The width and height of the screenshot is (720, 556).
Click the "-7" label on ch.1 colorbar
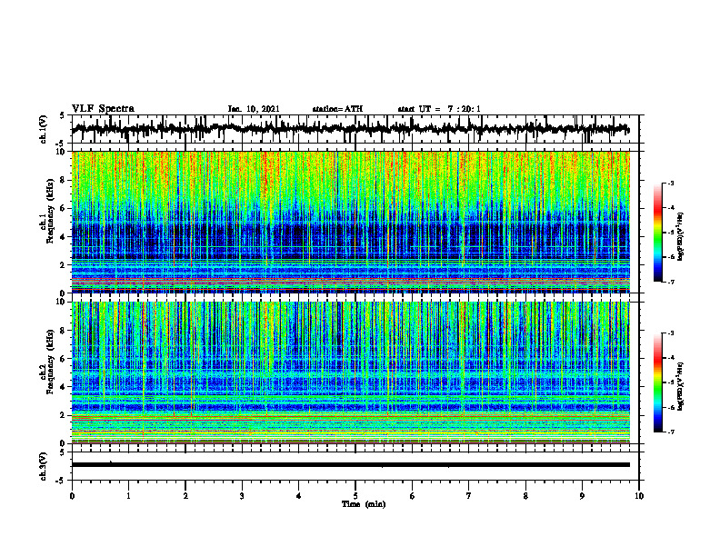click(671, 282)
